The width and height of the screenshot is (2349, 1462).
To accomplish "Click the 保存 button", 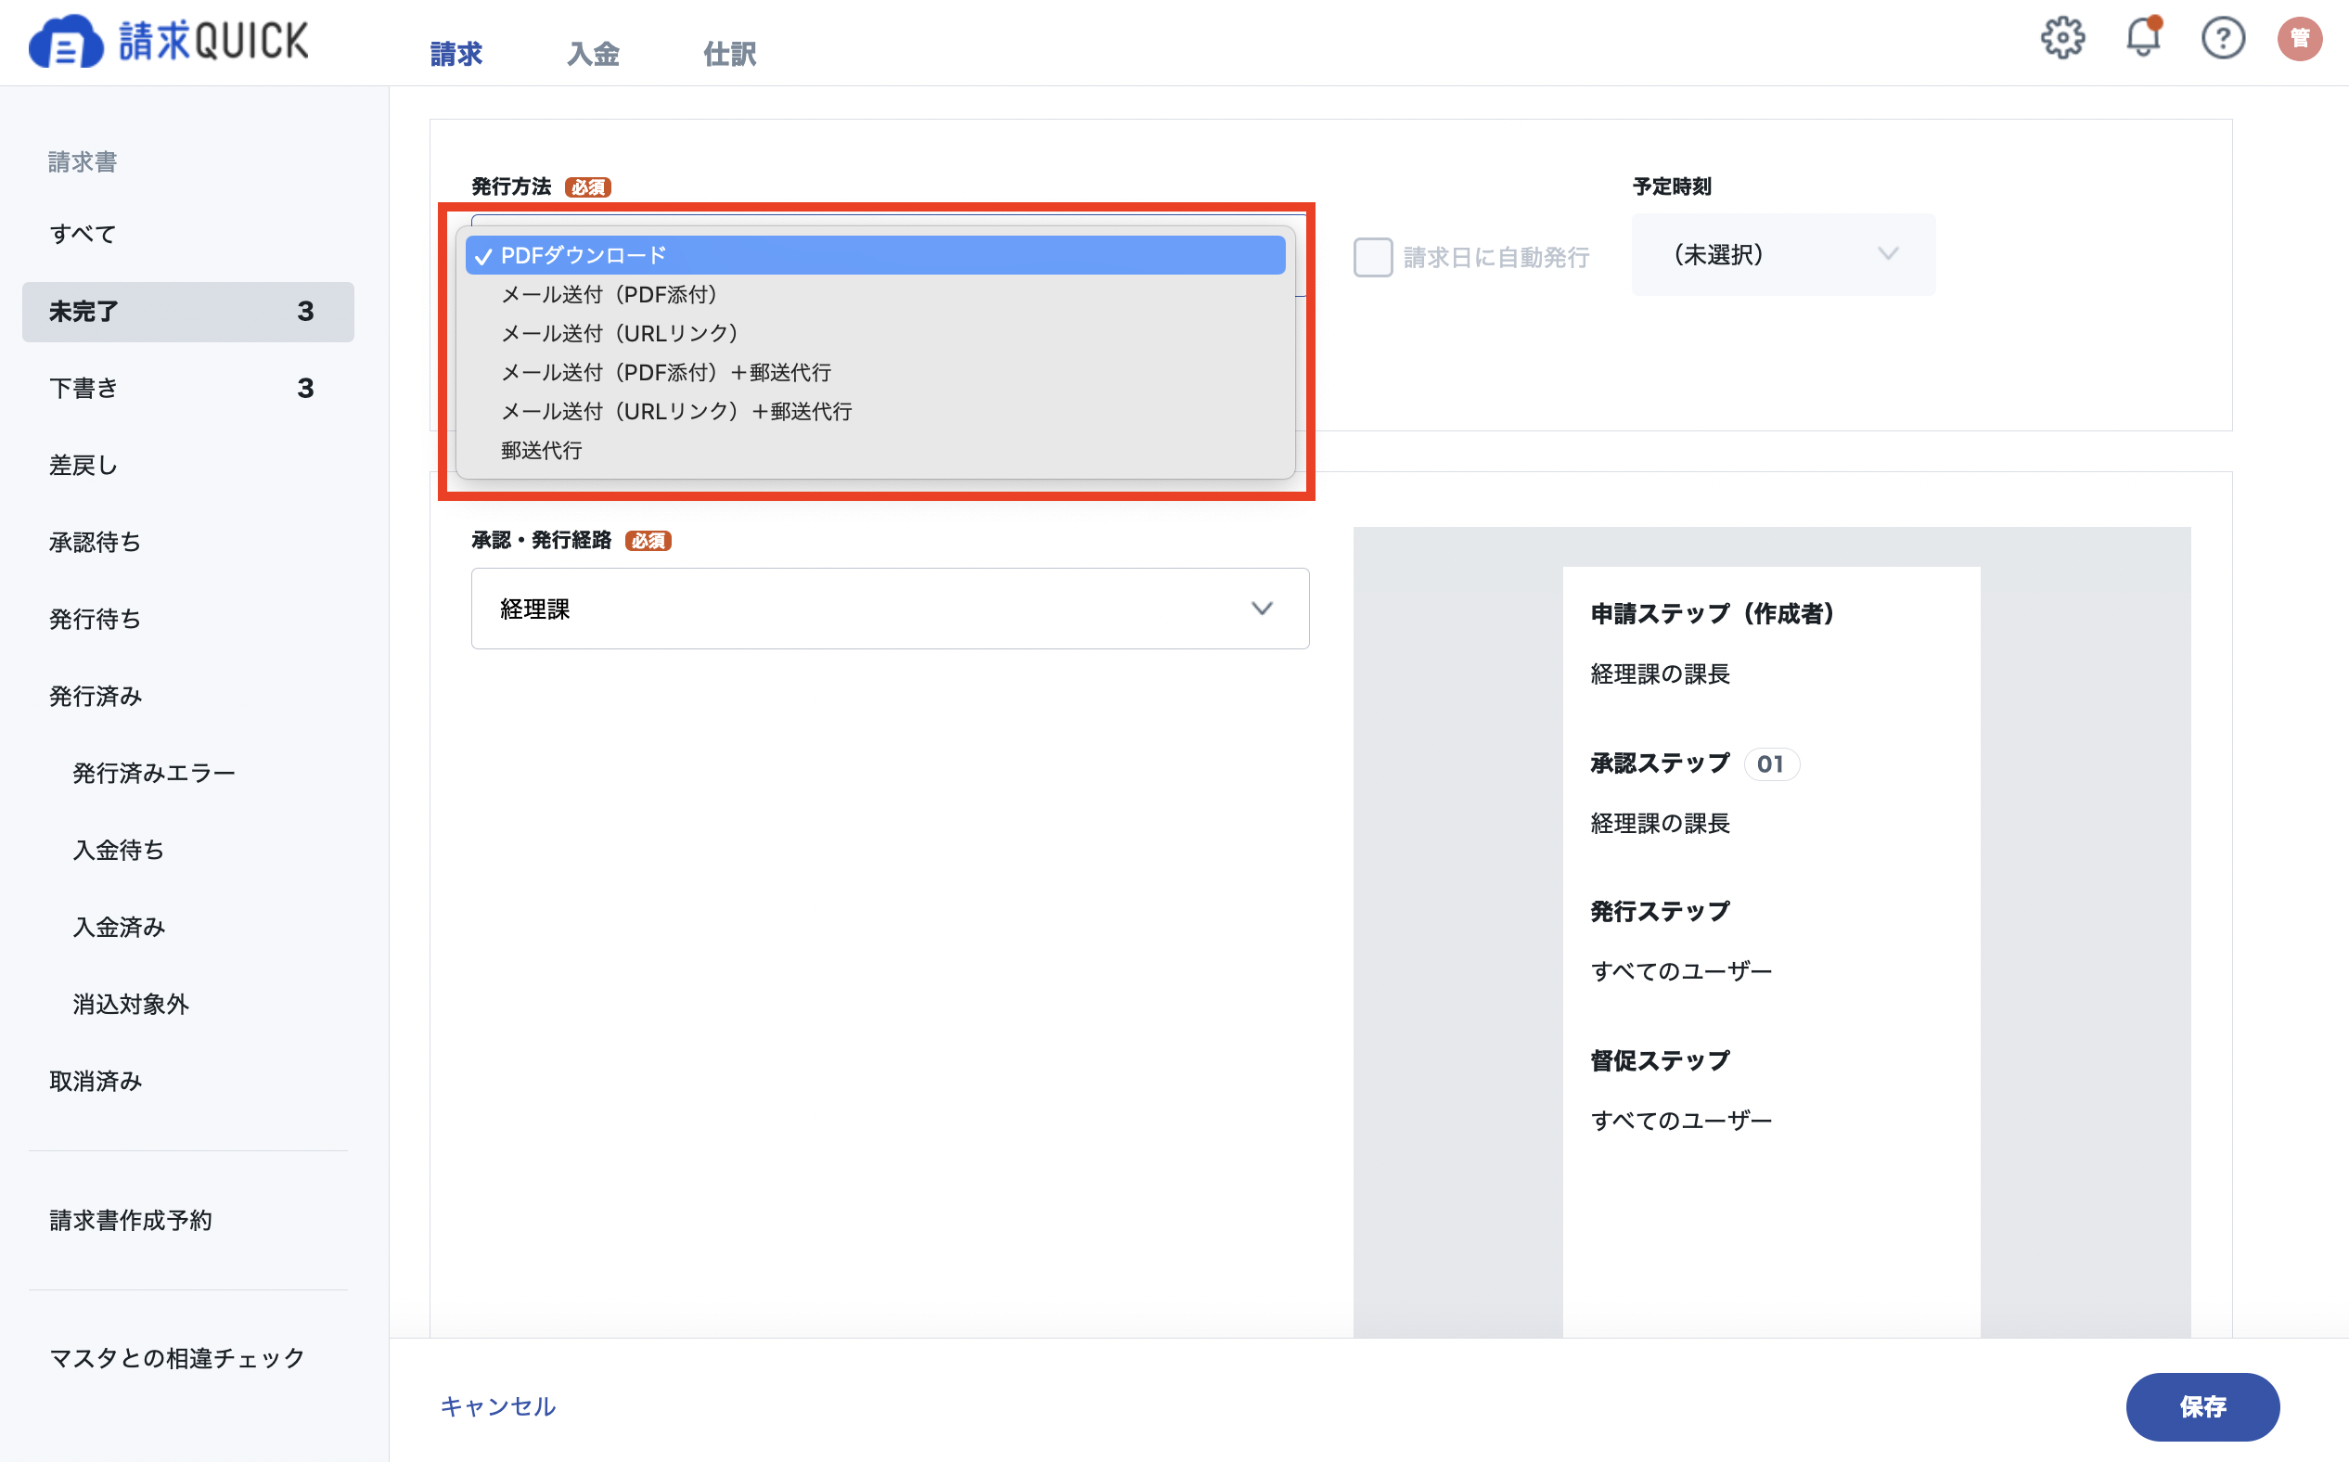I will coord(2202,1406).
